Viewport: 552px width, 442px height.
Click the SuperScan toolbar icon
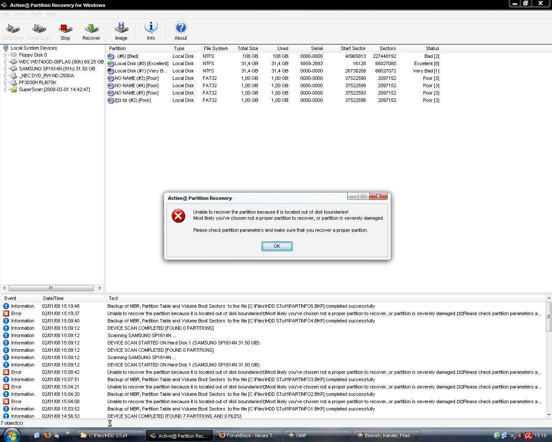(x=39, y=32)
